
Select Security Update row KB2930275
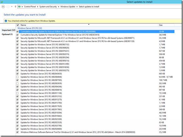coord(95,71)
